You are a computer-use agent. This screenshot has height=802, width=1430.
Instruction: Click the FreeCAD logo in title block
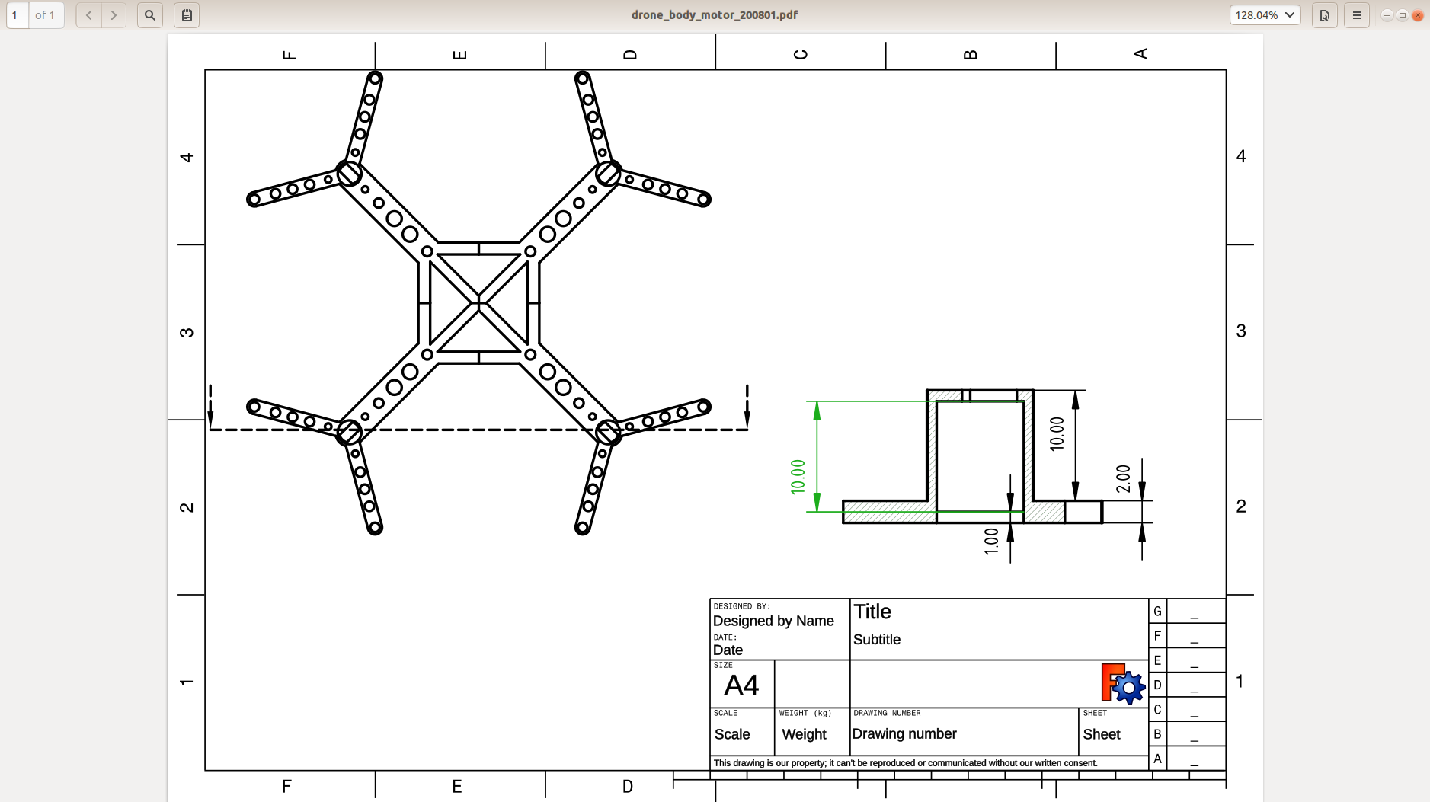tap(1123, 683)
